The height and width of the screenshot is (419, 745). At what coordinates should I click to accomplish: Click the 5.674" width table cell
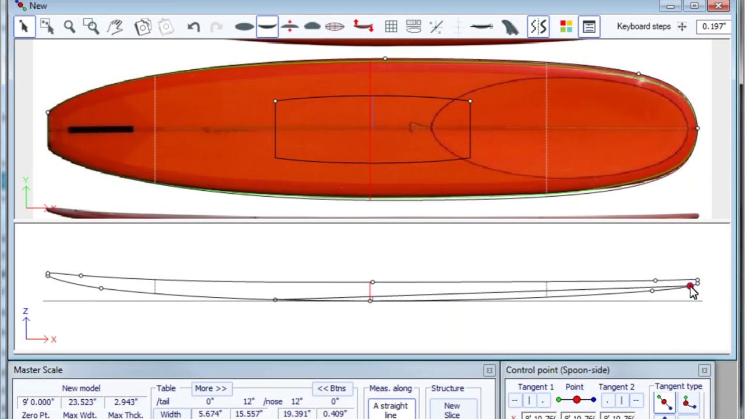pos(210,414)
